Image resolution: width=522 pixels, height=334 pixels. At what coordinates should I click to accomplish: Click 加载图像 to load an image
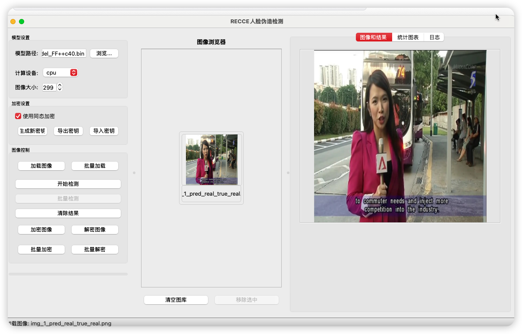[x=41, y=166]
